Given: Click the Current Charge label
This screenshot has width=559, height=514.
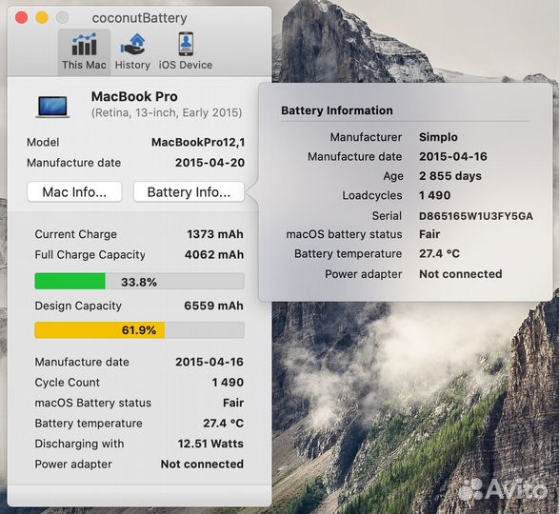Looking at the screenshot, I should pyautogui.click(x=76, y=234).
